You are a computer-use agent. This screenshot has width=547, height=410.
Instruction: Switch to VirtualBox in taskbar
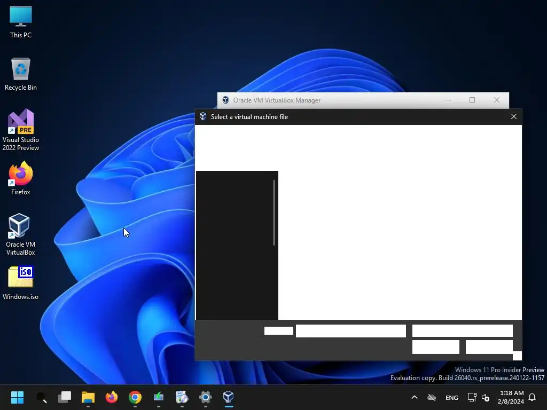(x=229, y=397)
